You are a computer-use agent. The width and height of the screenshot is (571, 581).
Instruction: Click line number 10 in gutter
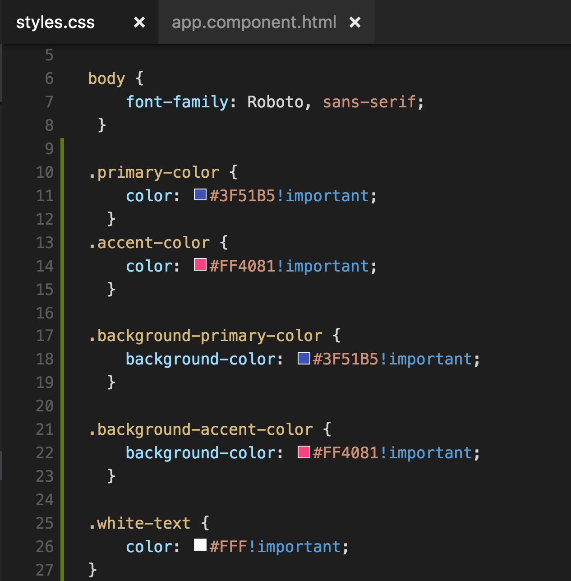45,172
